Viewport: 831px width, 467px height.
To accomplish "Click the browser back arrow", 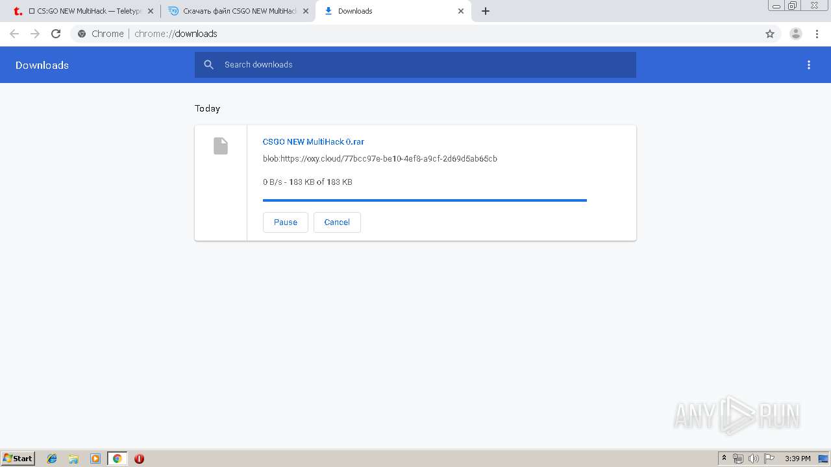I will pyautogui.click(x=14, y=34).
